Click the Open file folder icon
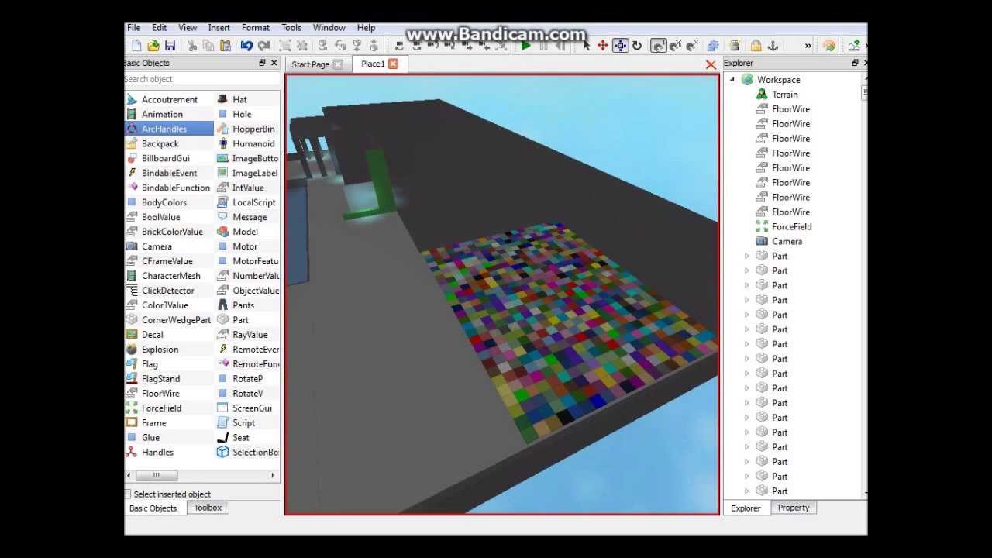 (x=153, y=46)
